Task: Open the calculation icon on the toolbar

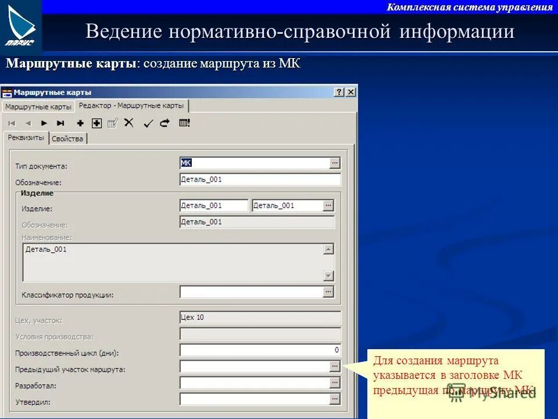Action: point(183,123)
